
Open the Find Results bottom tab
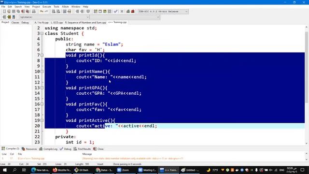coord(83,149)
